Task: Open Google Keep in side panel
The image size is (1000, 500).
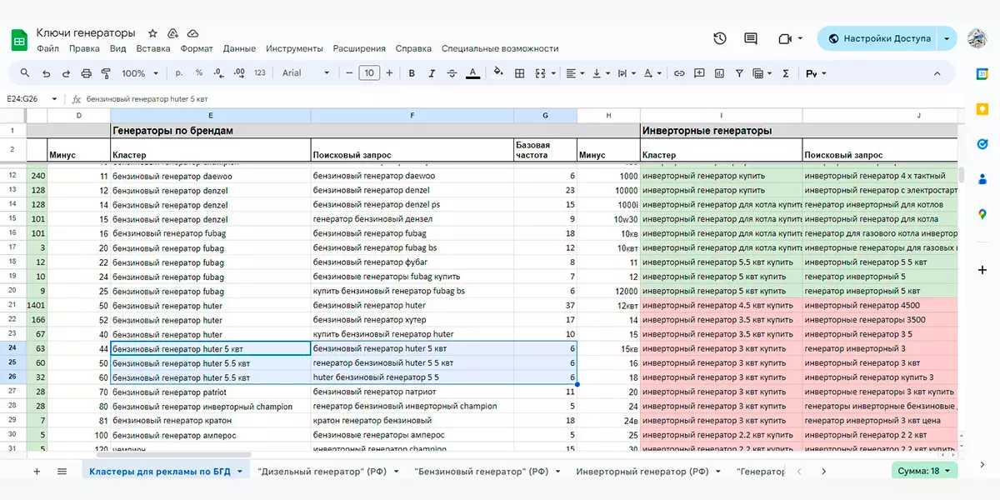Action: point(982,109)
